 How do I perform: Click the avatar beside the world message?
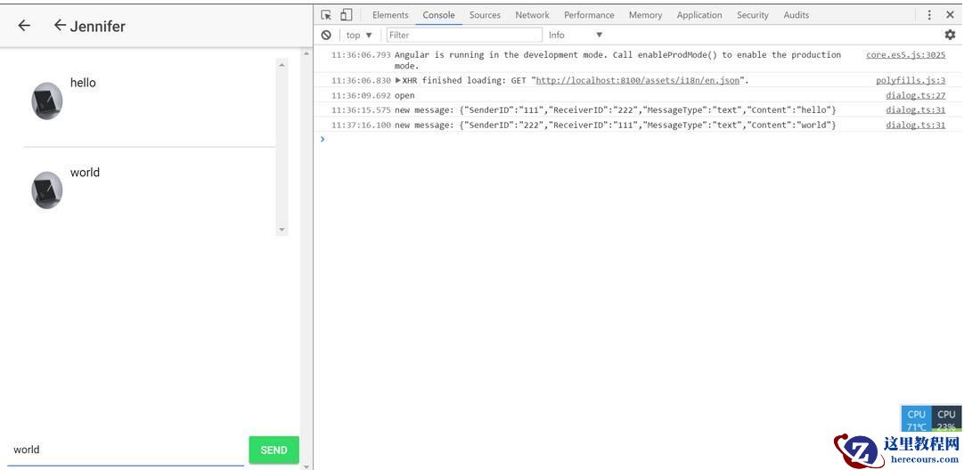point(46,190)
